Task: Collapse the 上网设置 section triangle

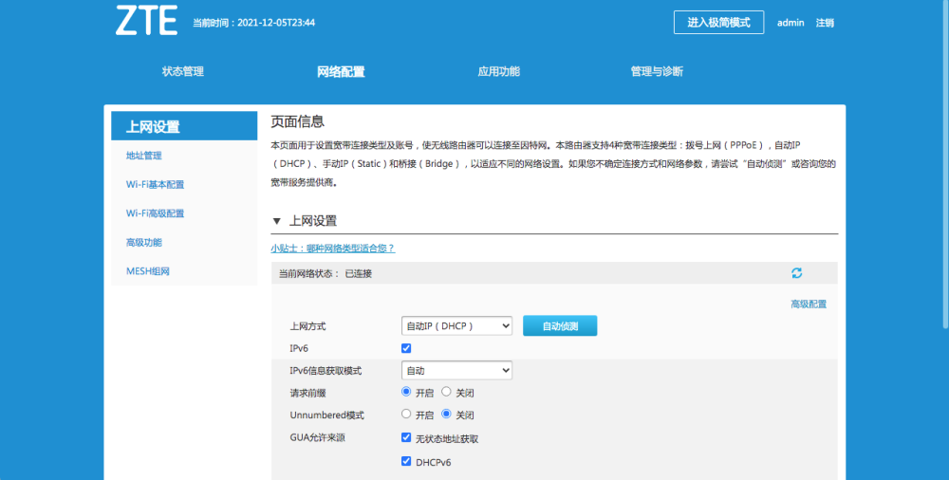Action: point(277,221)
